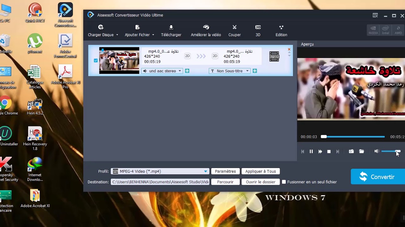Skip to next in preview

[x=338, y=152]
